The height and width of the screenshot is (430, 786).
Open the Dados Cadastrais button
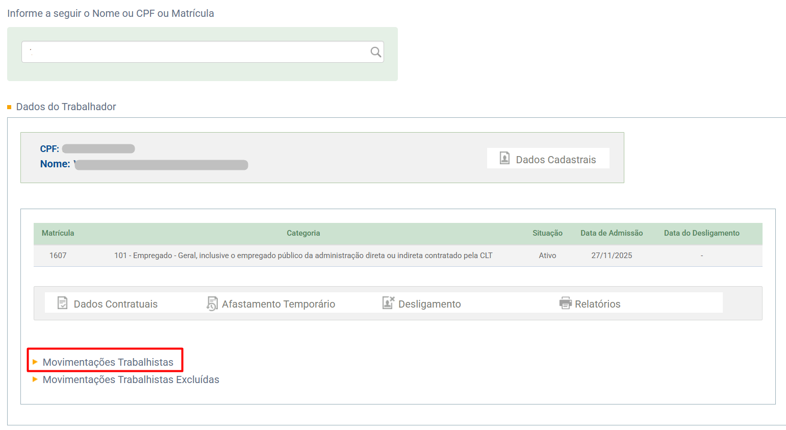click(548, 158)
